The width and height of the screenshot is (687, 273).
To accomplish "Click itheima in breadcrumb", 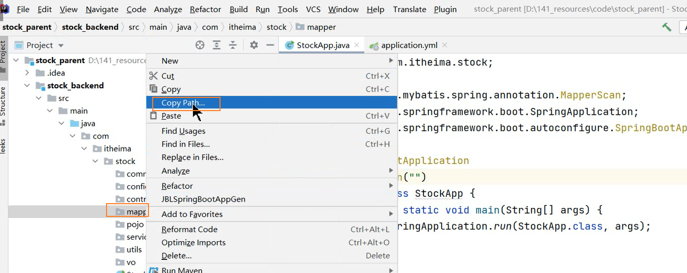I will [242, 27].
